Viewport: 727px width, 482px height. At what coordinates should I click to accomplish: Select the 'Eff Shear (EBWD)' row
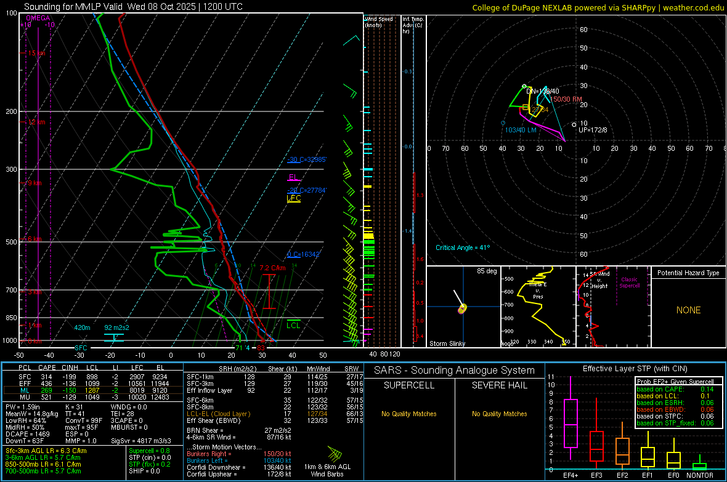pyautogui.click(x=274, y=421)
